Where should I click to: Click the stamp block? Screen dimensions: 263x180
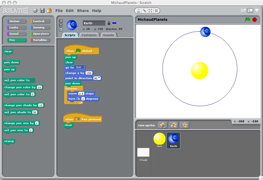[9, 141]
